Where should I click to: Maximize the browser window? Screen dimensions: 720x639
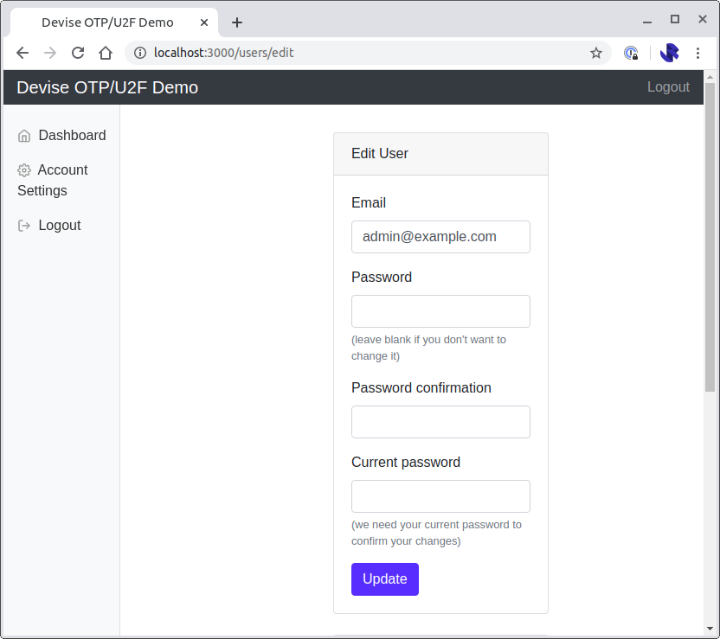(675, 19)
